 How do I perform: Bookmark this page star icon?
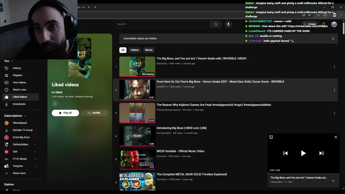point(309,15)
